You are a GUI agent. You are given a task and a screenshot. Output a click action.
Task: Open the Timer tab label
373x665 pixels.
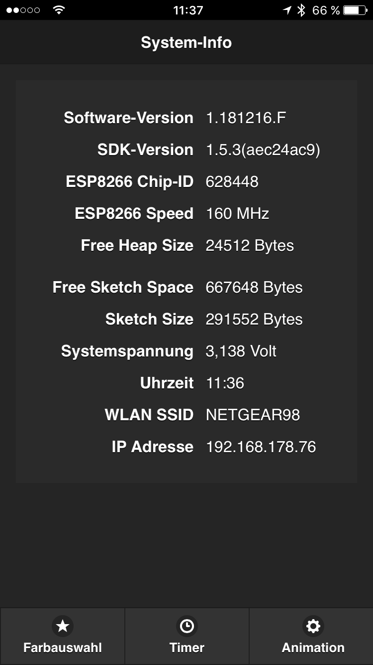point(186,648)
